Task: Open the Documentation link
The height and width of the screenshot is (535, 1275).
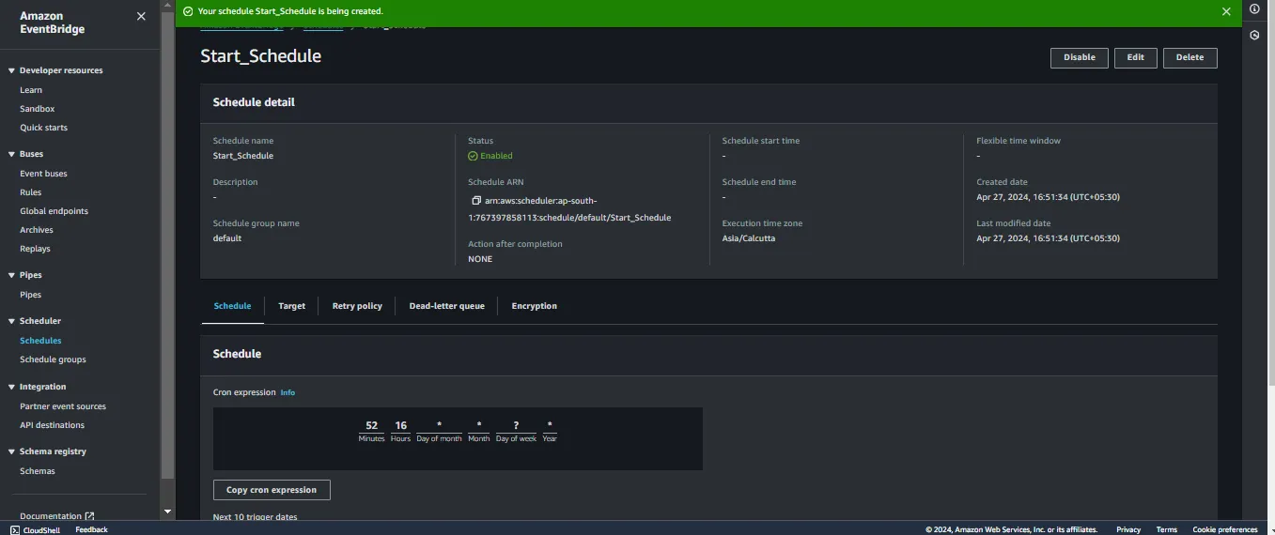Action: point(51,516)
